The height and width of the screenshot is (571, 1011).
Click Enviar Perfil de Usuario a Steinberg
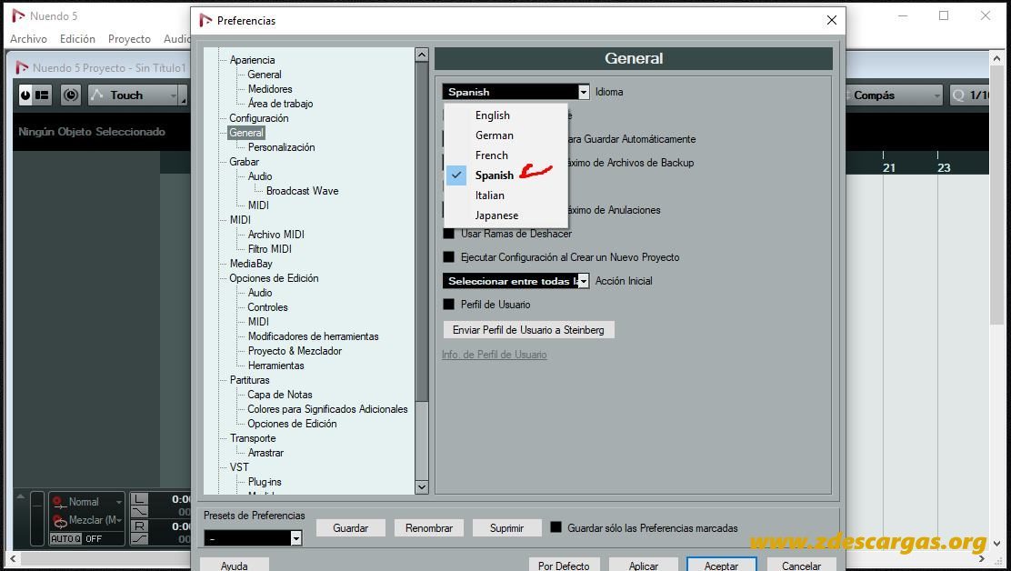click(x=529, y=330)
